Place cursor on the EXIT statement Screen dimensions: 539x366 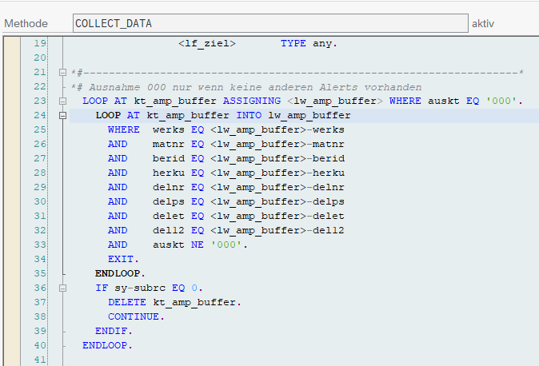123,260
